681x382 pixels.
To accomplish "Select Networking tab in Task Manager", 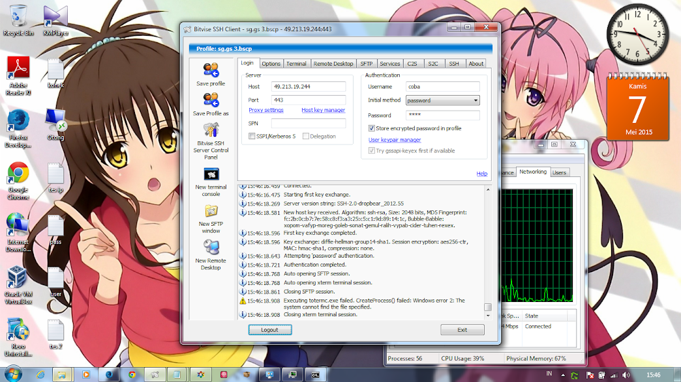I will (x=533, y=172).
